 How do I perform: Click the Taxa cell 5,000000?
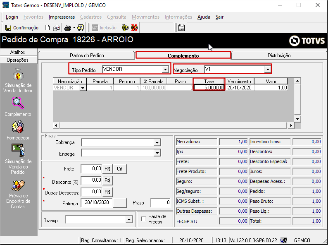point(209,88)
